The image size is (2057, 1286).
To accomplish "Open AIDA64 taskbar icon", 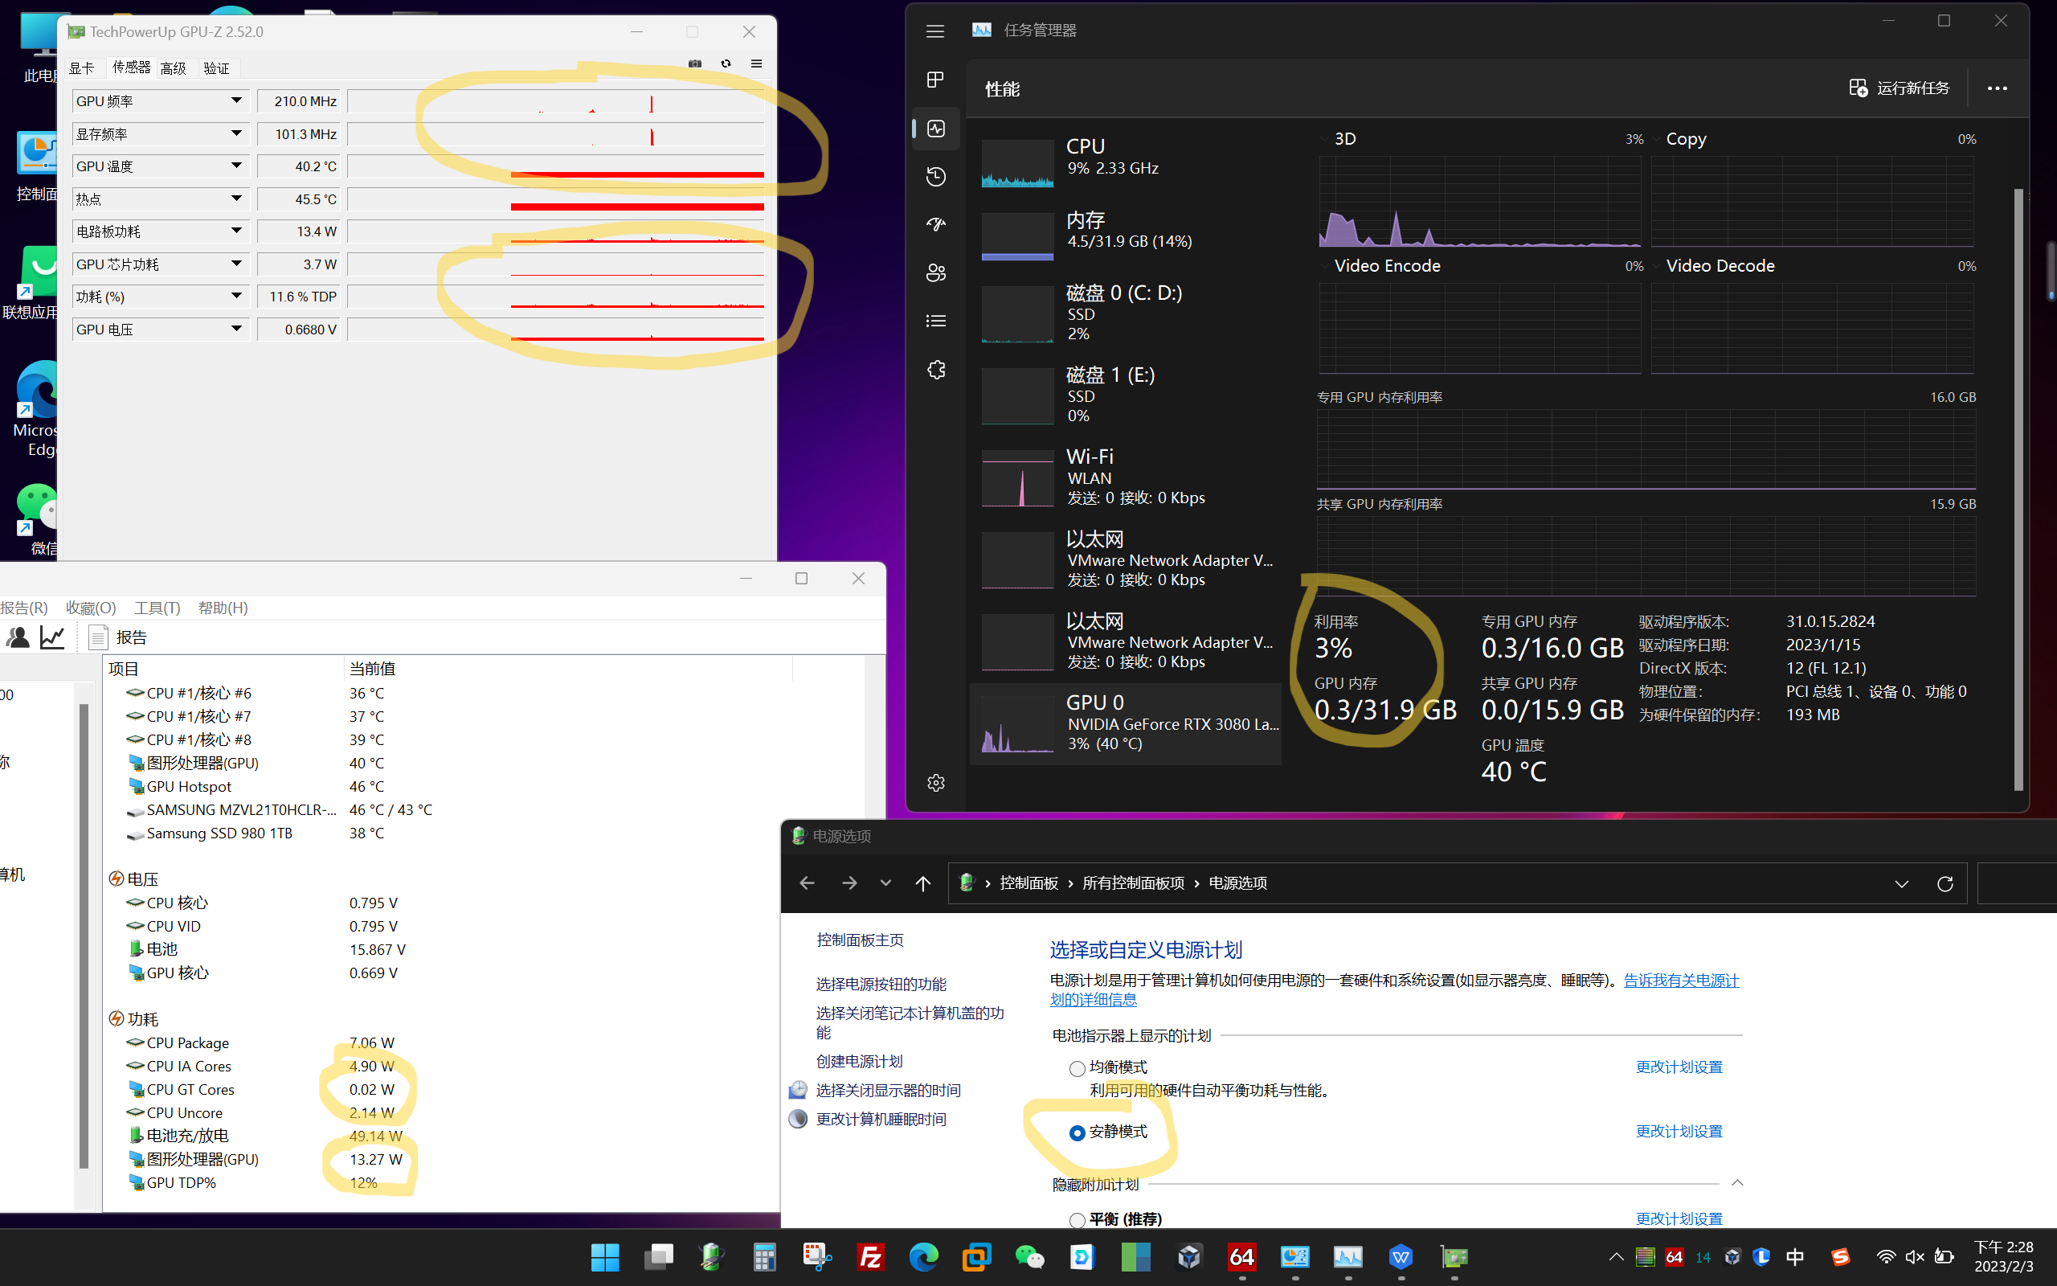I will pyautogui.click(x=1242, y=1257).
